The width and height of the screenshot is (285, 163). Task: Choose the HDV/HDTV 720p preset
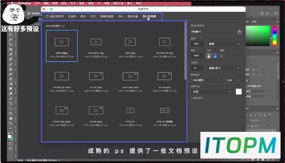pos(96,46)
